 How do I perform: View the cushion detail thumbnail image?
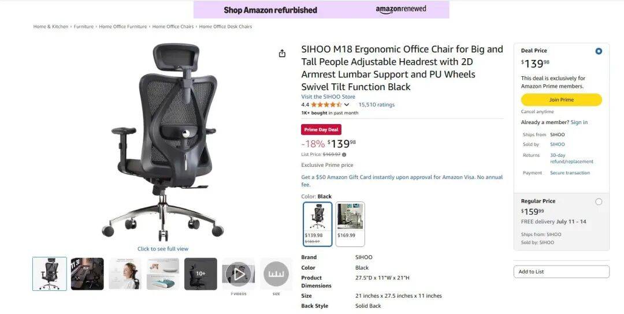[163, 274]
